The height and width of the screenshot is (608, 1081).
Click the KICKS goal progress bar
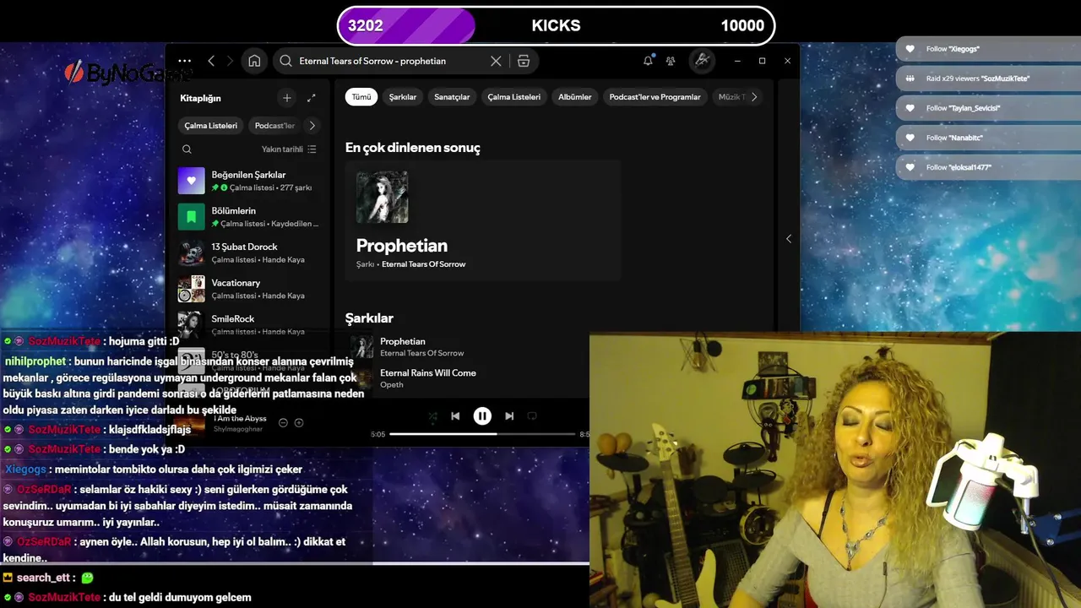click(x=556, y=25)
